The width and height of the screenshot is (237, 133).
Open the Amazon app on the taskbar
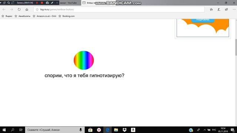pos(133,130)
